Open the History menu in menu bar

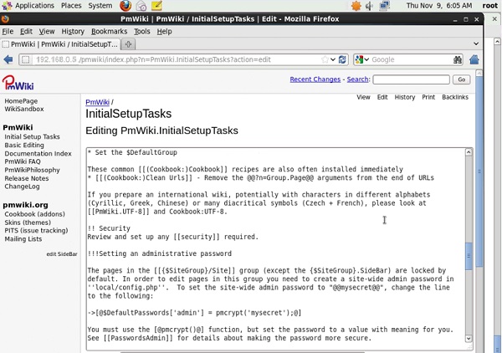click(73, 31)
